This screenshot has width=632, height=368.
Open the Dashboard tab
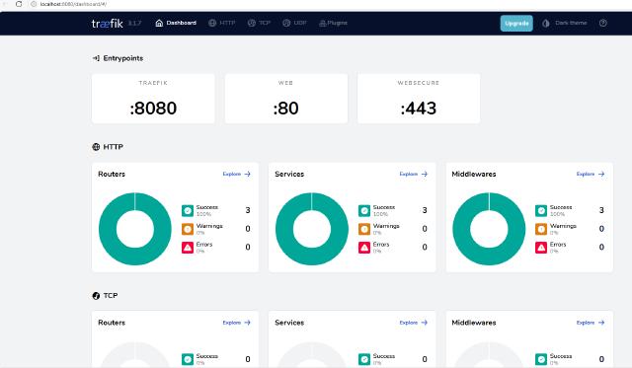coord(176,23)
